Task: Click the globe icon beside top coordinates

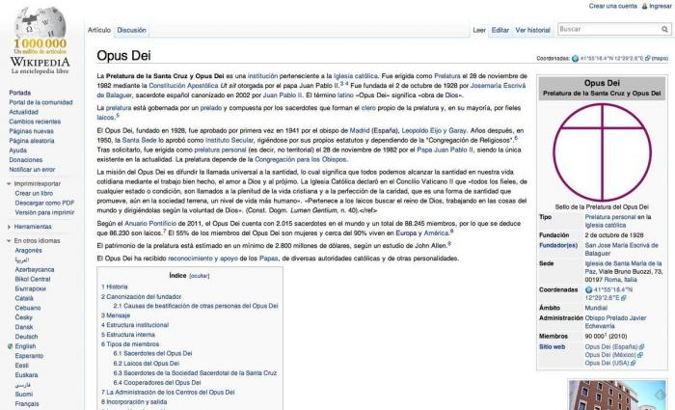Action: 575,59
